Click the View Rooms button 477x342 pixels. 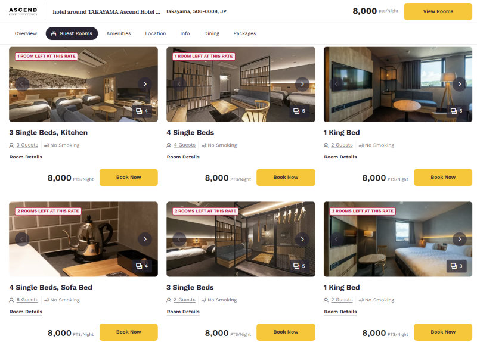click(x=438, y=11)
